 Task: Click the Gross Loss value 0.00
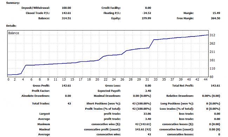point(148,86)
